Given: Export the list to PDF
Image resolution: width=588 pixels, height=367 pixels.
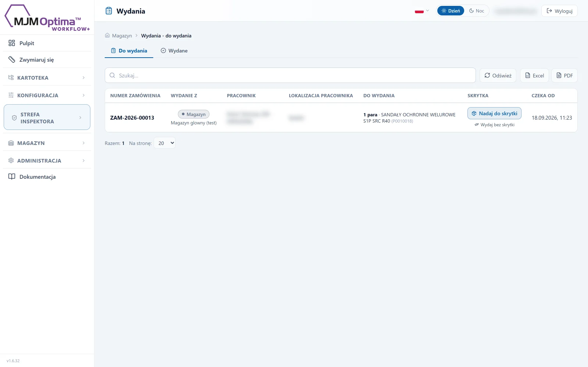Looking at the screenshot, I should point(564,76).
